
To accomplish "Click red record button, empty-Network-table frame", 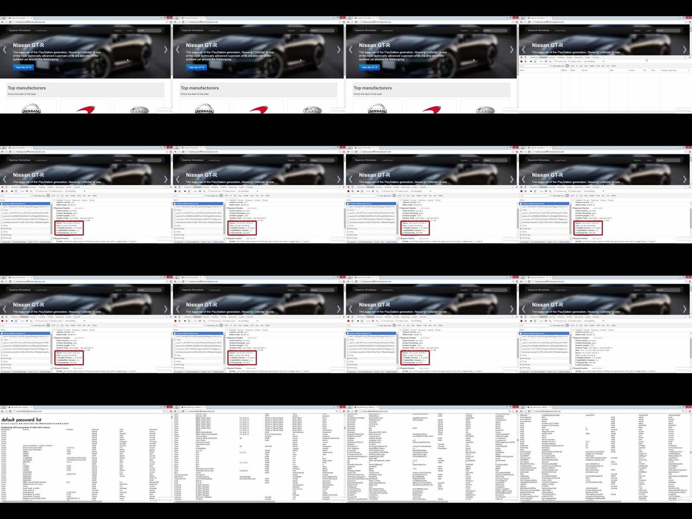I will [x=521, y=61].
